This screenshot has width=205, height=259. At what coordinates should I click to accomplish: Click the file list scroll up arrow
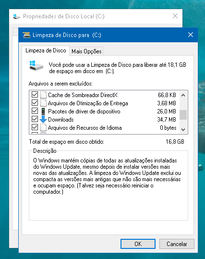point(183,95)
